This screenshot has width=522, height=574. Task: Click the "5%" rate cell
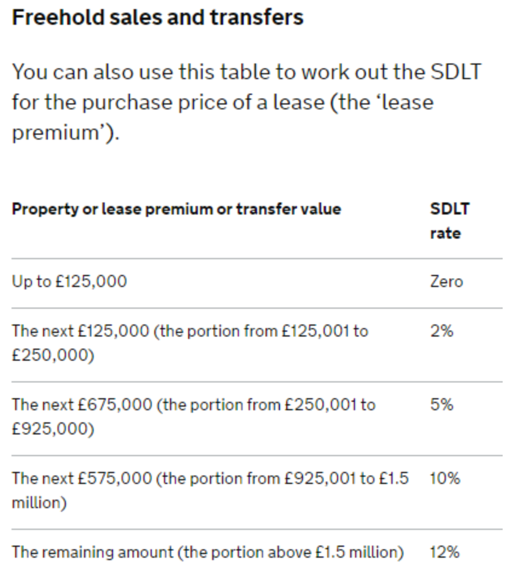point(442,404)
